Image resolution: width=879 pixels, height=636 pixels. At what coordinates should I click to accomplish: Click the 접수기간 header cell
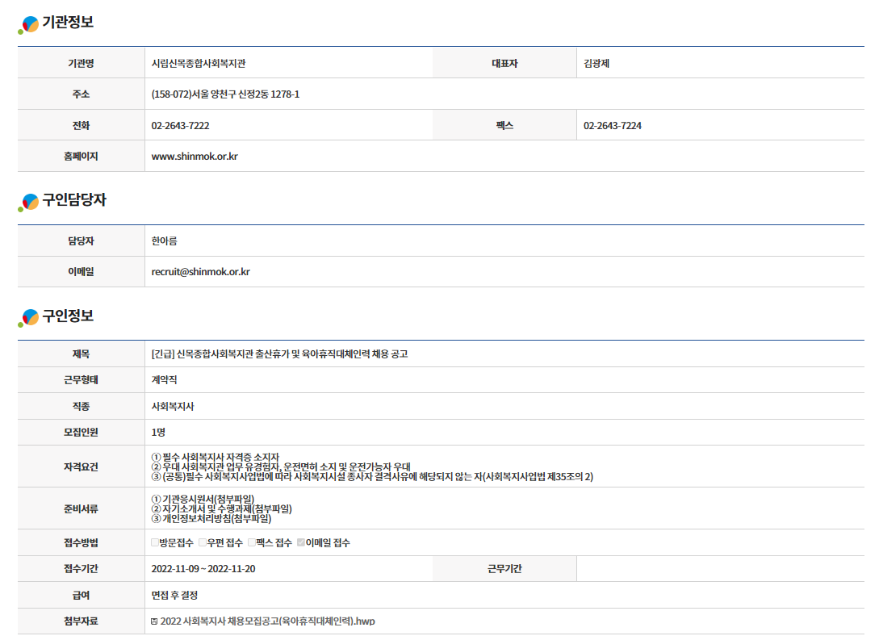click(82, 569)
